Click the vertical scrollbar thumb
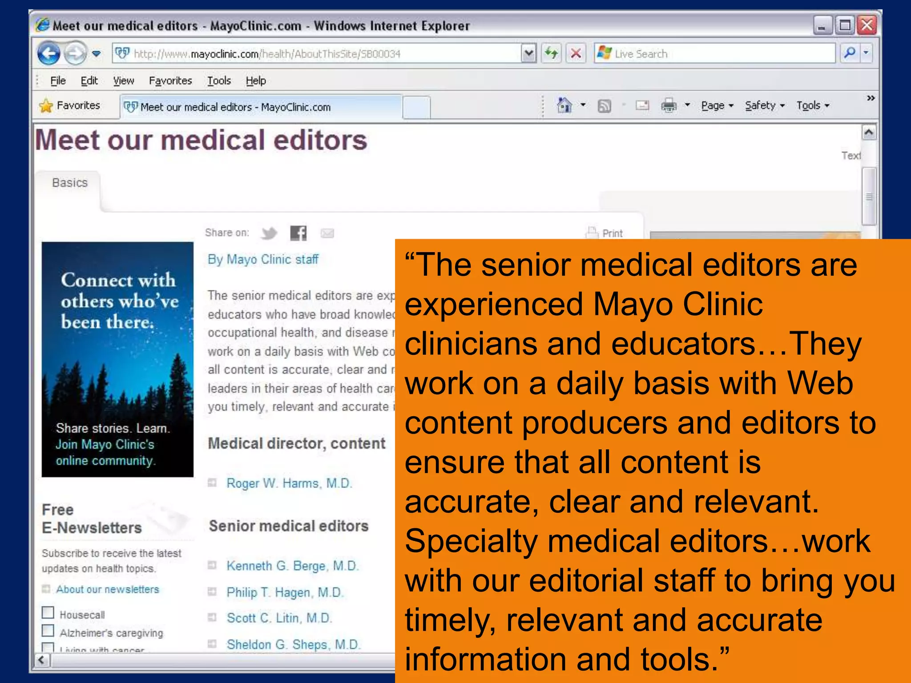This screenshot has height=683, width=911. tap(869, 196)
